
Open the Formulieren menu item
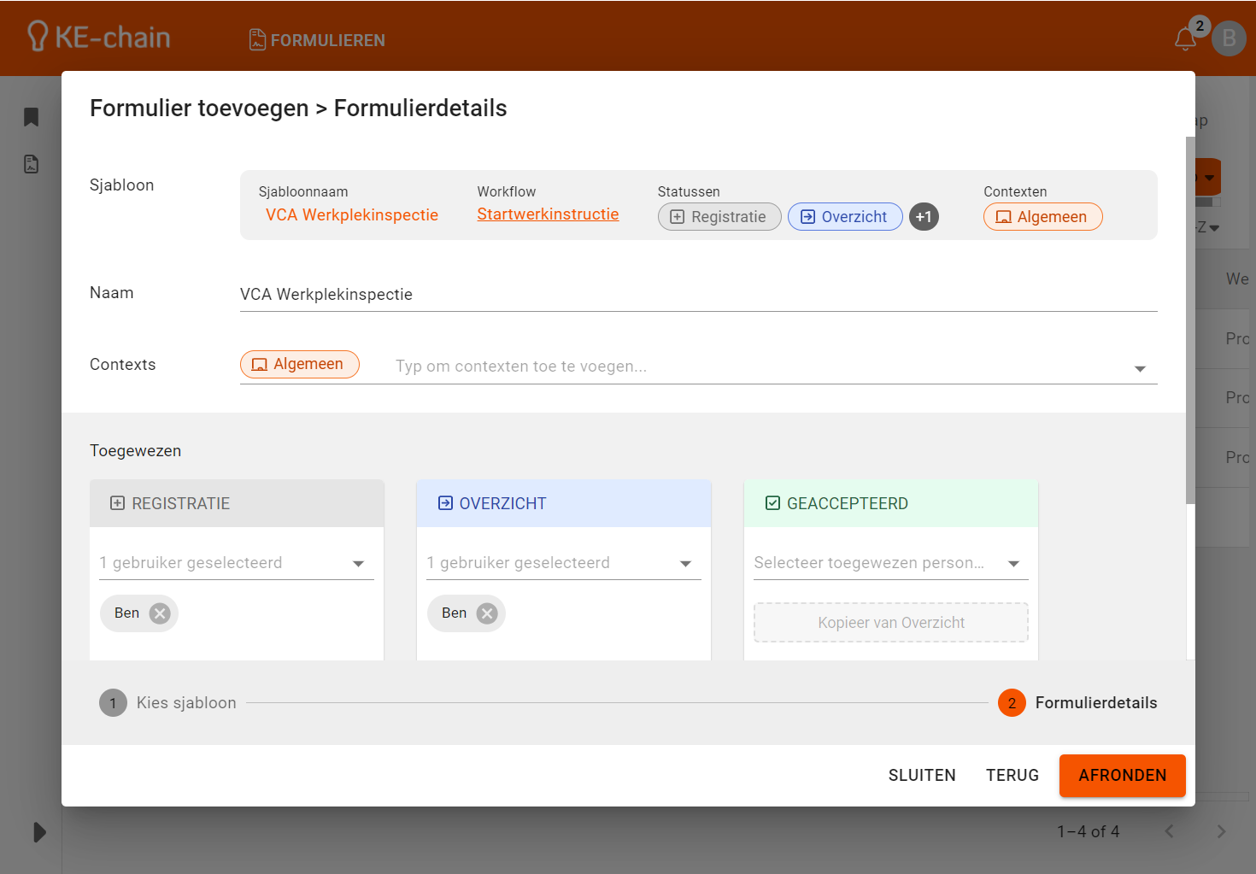(x=317, y=40)
